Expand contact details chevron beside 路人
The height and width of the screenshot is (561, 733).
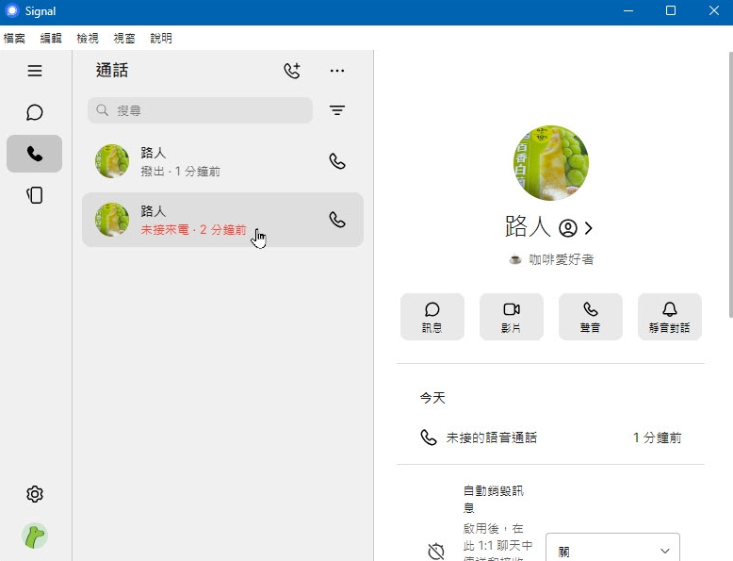point(589,228)
